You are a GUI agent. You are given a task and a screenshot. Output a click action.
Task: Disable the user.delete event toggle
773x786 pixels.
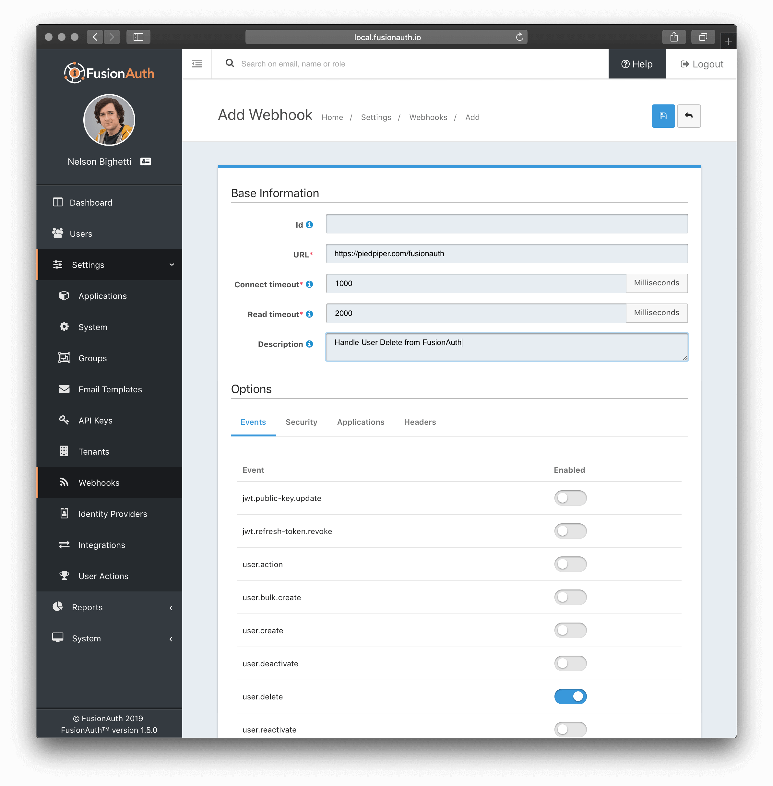pyautogui.click(x=570, y=697)
